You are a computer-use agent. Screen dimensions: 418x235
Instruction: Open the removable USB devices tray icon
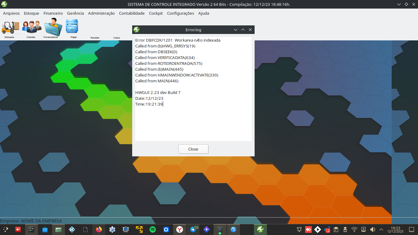345,229
